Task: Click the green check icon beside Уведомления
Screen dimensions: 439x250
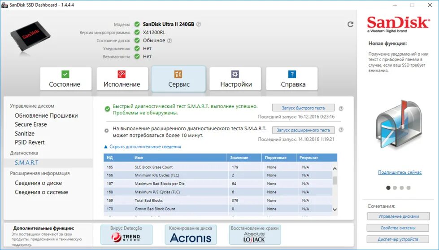Action: 137,48
